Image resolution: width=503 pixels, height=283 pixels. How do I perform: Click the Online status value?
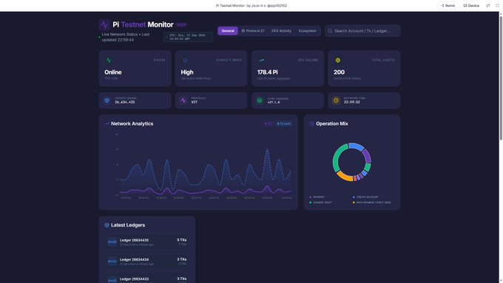pos(113,72)
